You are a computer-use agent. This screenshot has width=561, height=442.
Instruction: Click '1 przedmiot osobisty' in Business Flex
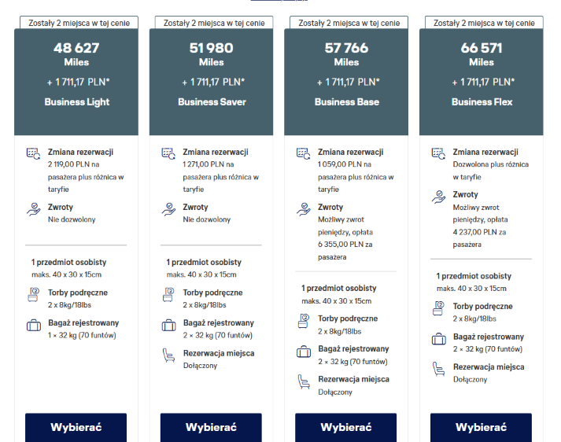[474, 276]
